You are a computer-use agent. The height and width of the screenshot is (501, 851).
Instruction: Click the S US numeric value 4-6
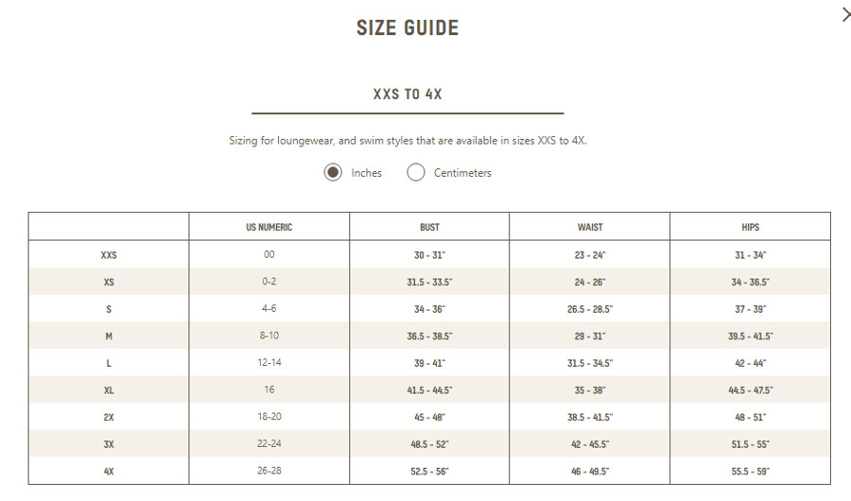pyautogui.click(x=269, y=308)
